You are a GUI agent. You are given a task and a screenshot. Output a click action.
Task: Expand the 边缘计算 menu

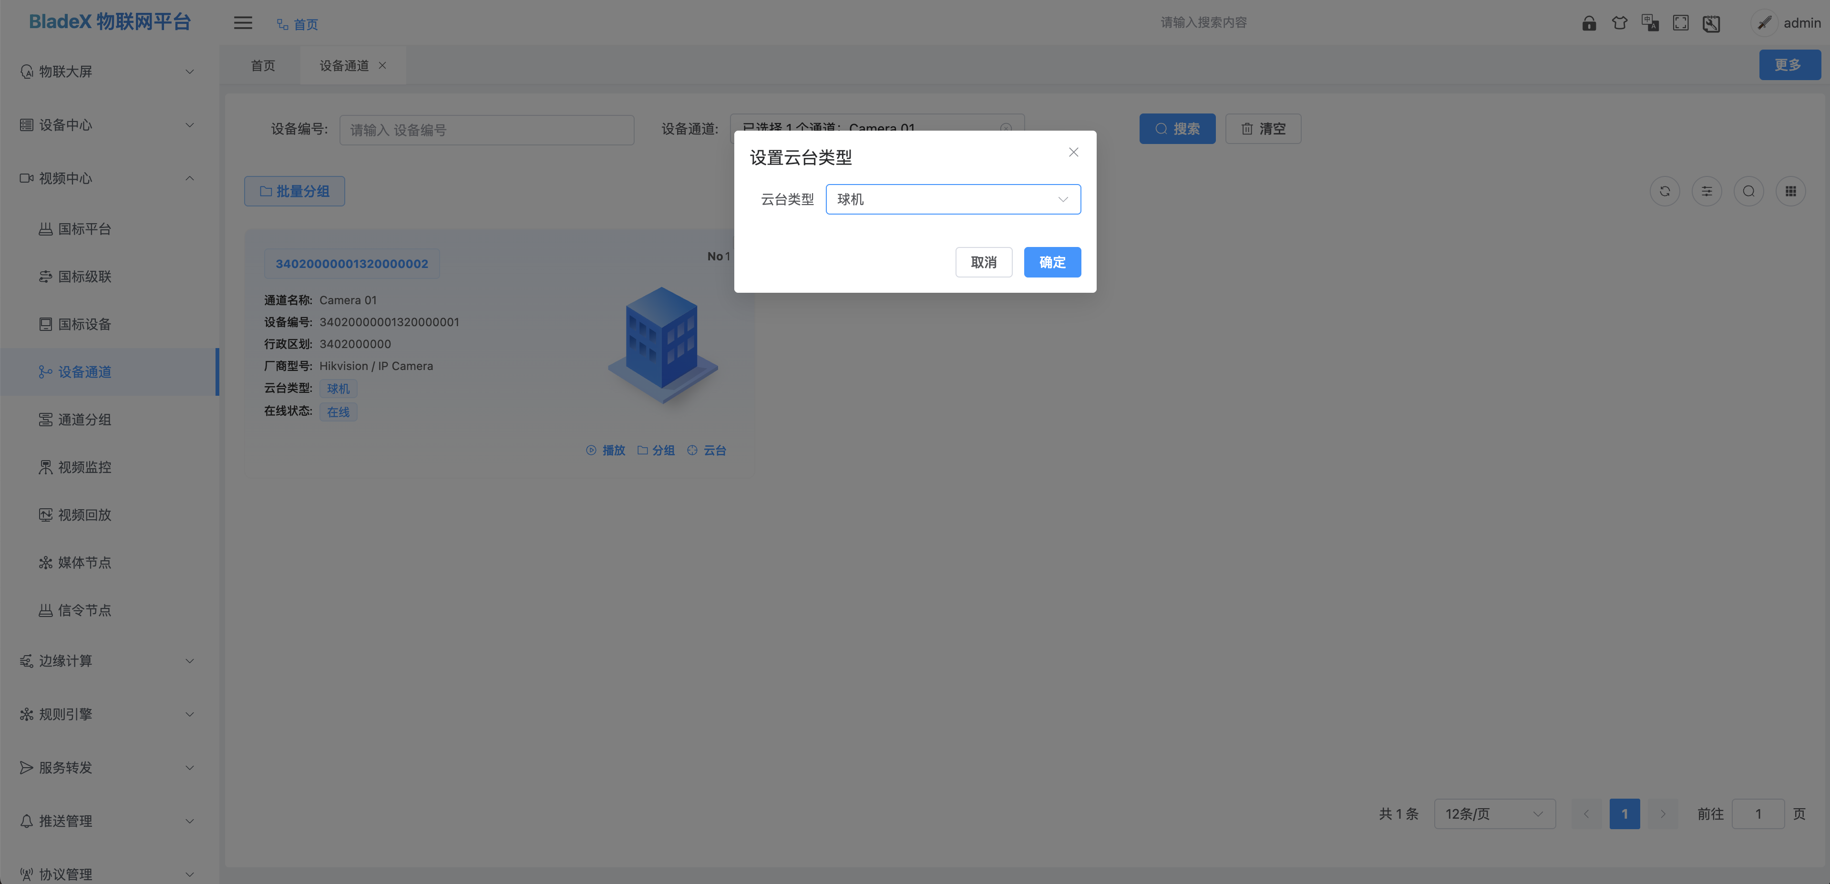[109, 661]
